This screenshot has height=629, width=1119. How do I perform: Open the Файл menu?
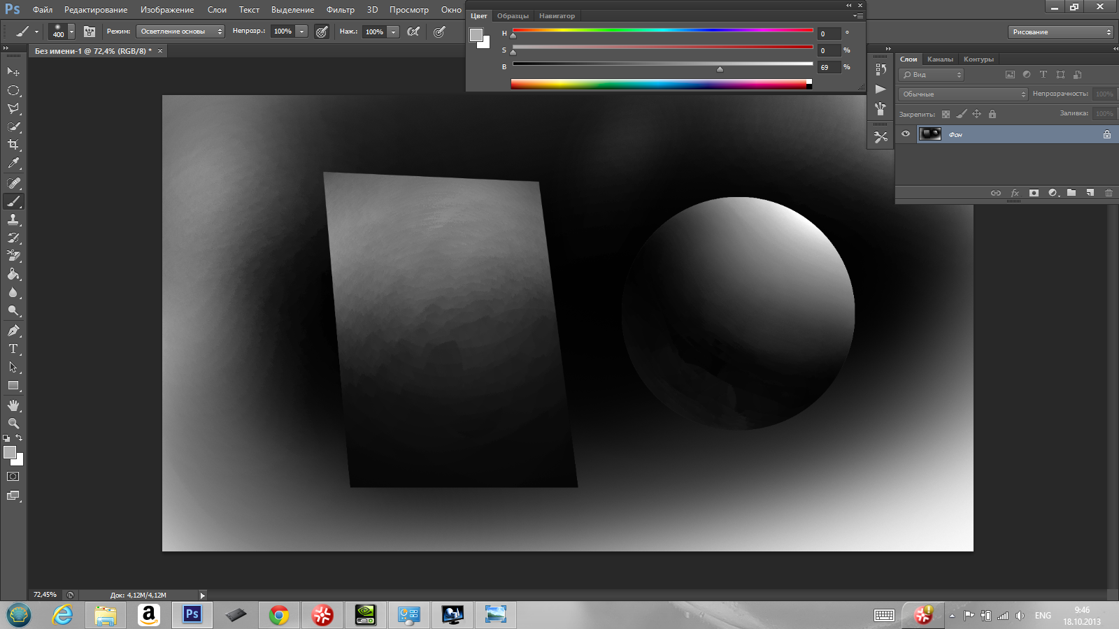pyautogui.click(x=43, y=10)
